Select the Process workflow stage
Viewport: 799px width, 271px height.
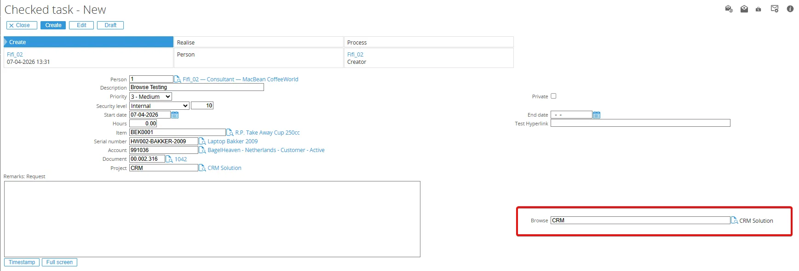click(x=429, y=42)
